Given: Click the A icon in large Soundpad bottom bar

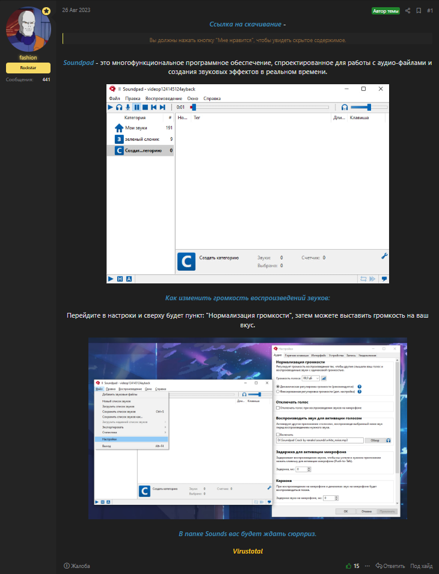Looking at the screenshot, I should click(129, 279).
